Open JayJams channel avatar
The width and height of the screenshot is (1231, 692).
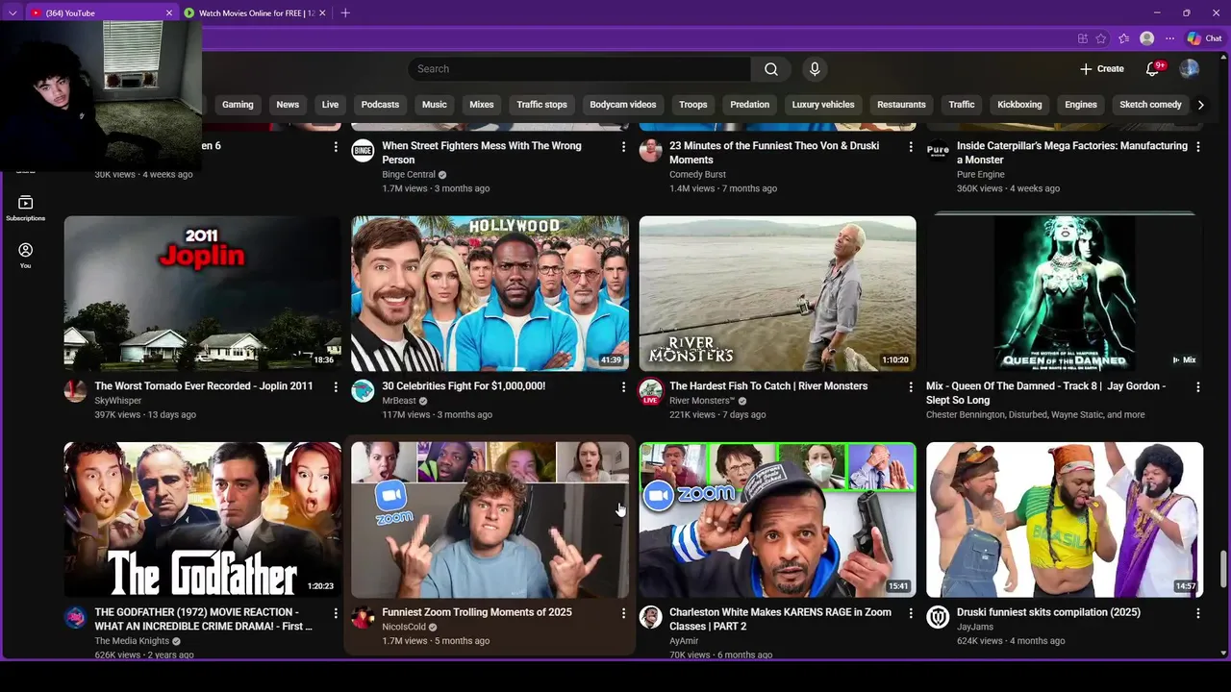pos(938,617)
